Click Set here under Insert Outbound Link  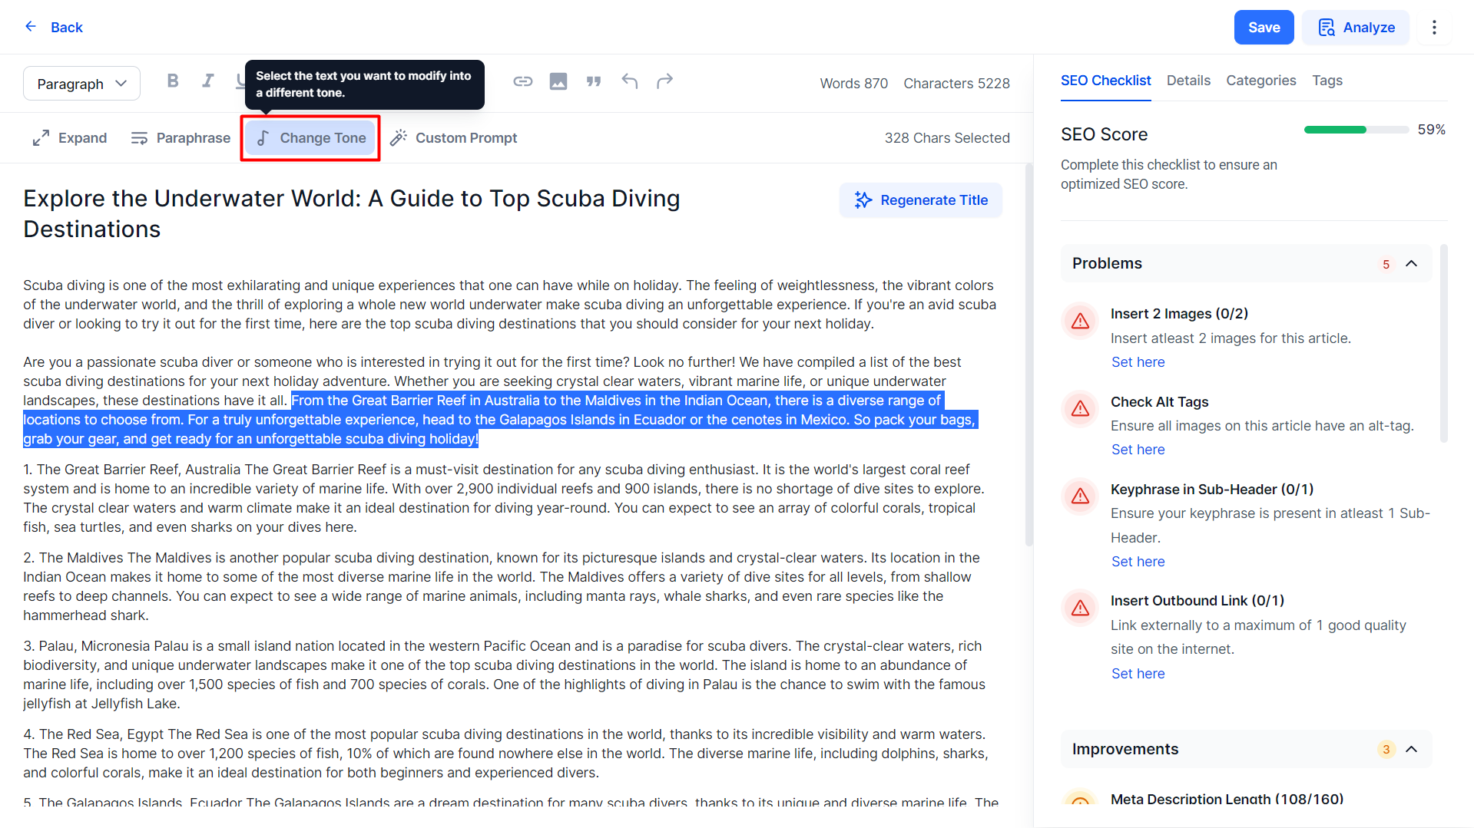(x=1138, y=674)
